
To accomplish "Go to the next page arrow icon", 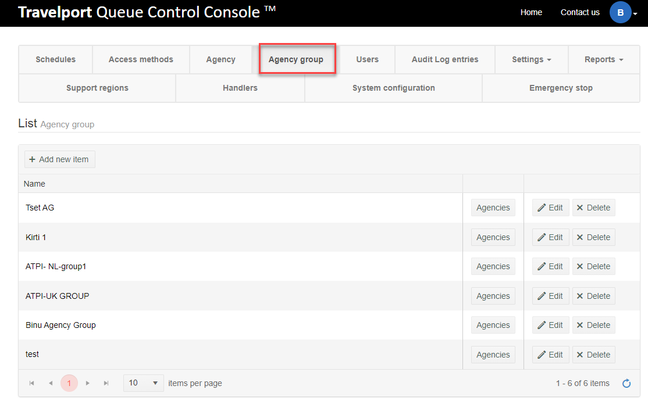I will coord(88,383).
